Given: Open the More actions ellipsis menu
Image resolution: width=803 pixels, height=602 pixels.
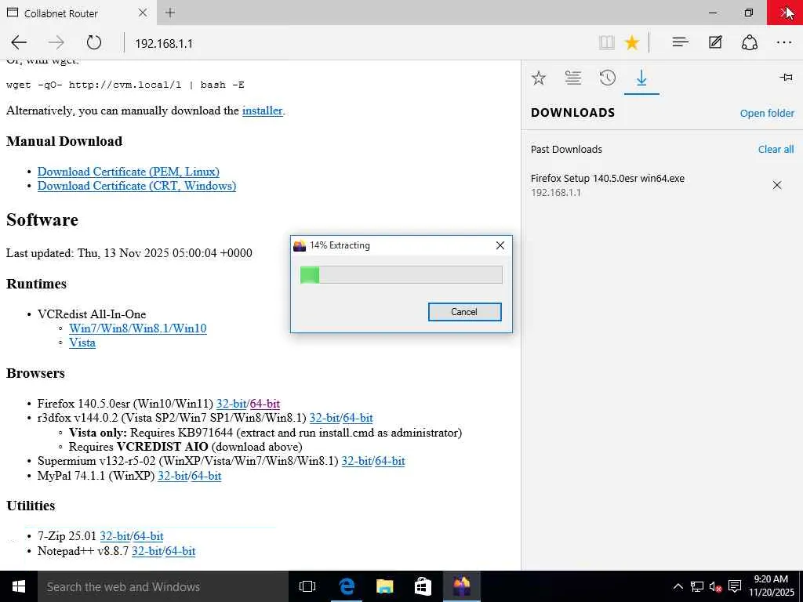Looking at the screenshot, I should [x=784, y=42].
